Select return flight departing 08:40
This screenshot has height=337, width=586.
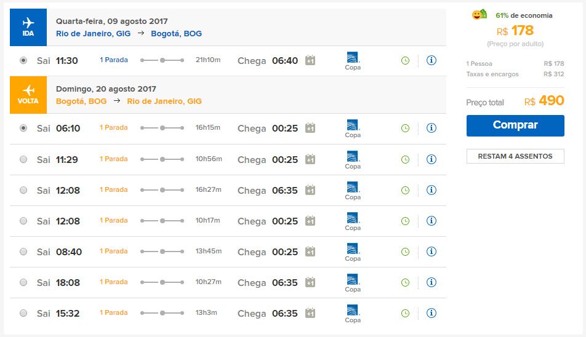pos(23,252)
